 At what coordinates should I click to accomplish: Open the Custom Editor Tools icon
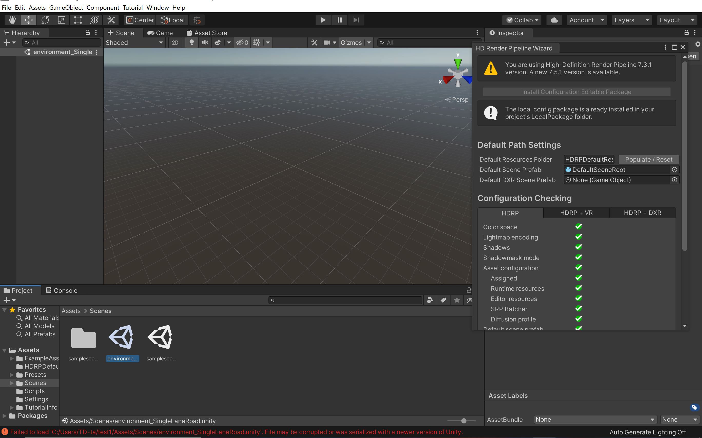tap(111, 20)
